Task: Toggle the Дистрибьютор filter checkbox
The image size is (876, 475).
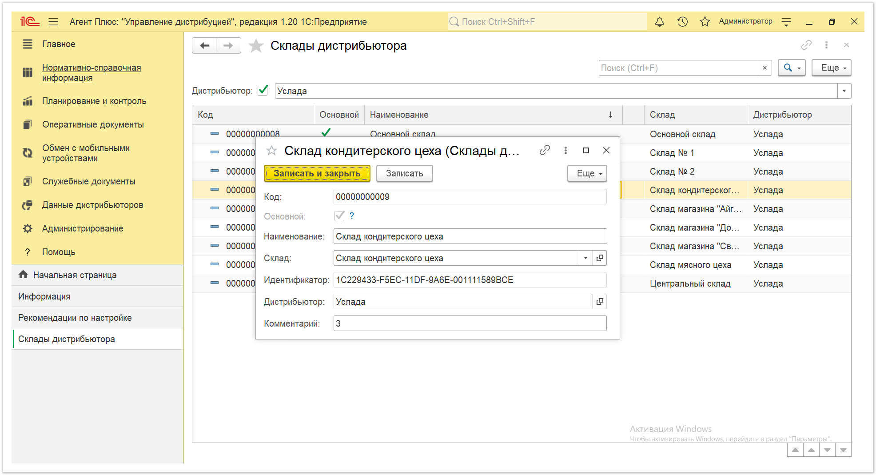Action: (263, 90)
